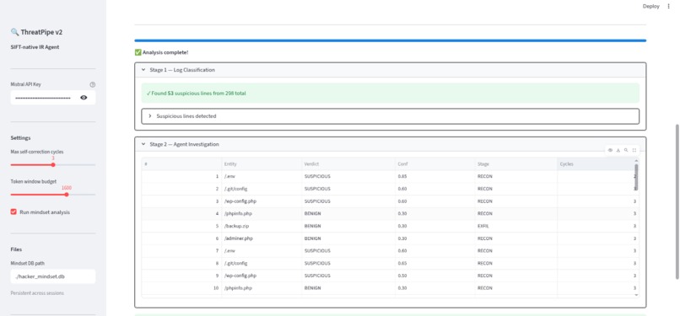Click the table's scroll-up arrow

coord(636,161)
